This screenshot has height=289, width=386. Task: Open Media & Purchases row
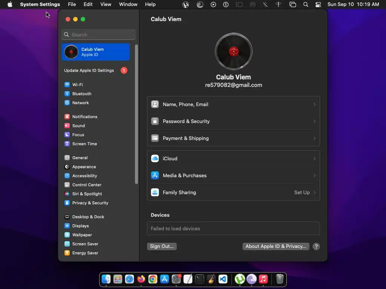click(233, 175)
